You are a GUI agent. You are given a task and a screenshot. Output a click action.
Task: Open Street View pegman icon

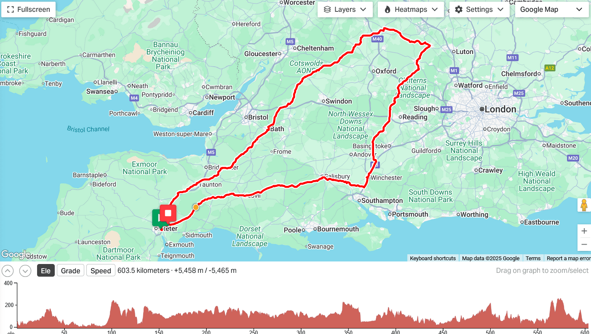tap(584, 205)
